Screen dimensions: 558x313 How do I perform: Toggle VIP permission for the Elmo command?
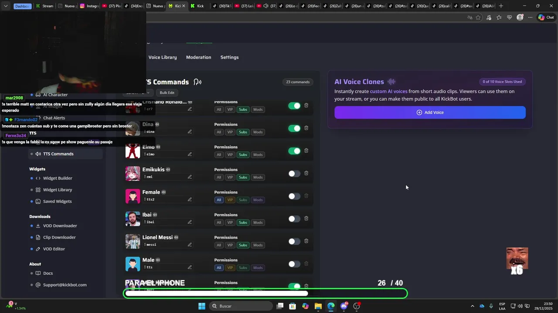coord(230,155)
